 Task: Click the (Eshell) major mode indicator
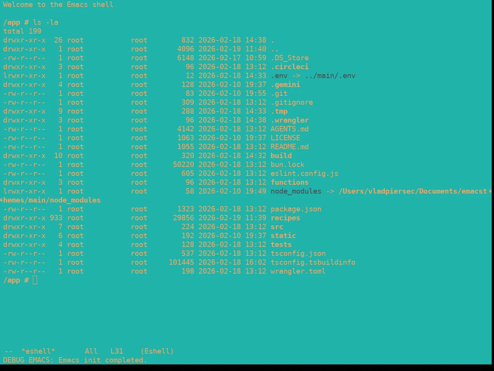pyautogui.click(x=157, y=351)
